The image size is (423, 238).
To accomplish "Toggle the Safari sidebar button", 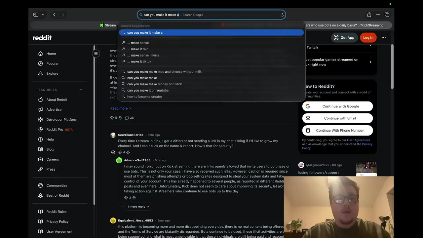I will (x=36, y=15).
